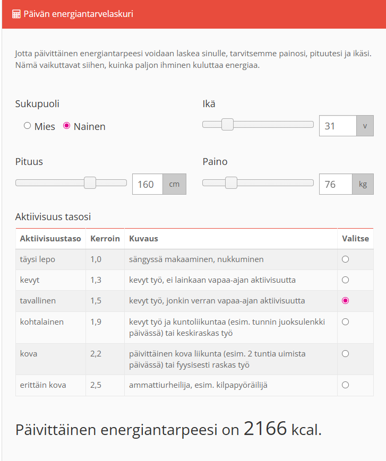Choose the täysi lepo activity level
This screenshot has width=386, height=461.
pyautogui.click(x=346, y=259)
